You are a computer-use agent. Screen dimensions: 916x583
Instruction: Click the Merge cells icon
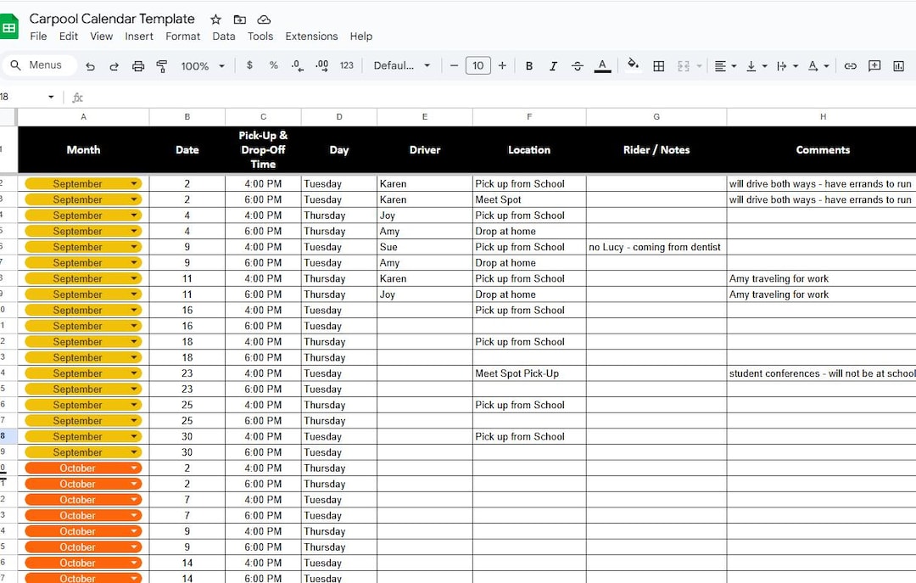[684, 66]
